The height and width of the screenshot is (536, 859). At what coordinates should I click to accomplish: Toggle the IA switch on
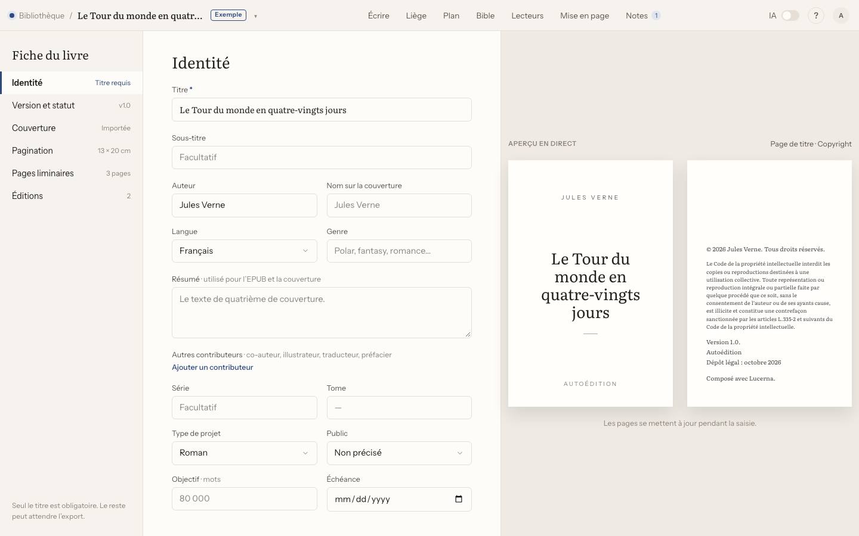[790, 15]
